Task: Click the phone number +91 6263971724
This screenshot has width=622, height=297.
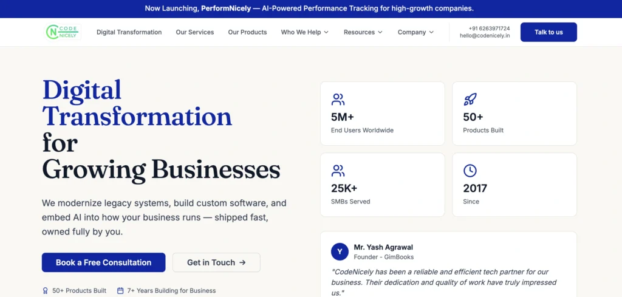Action: (x=489, y=29)
